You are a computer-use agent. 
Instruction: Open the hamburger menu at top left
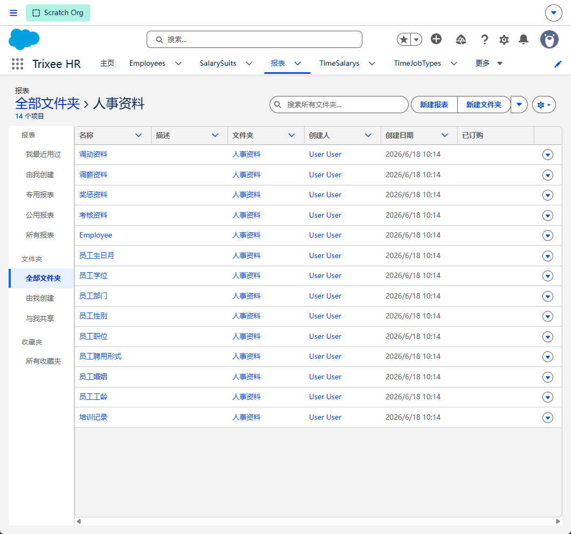point(13,13)
